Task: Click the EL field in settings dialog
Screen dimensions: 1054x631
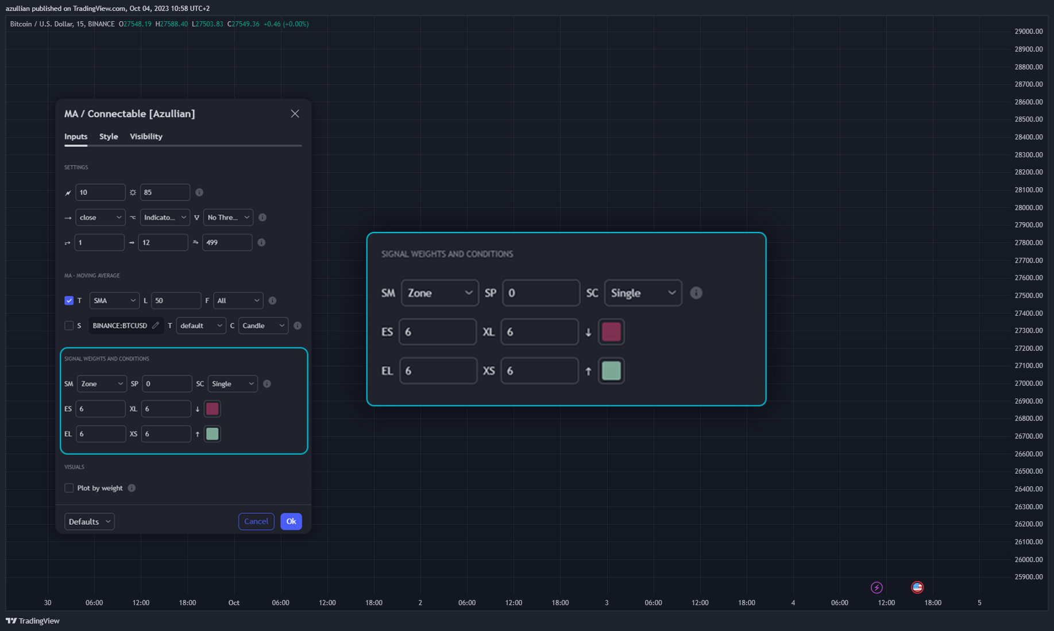Action: coord(101,434)
